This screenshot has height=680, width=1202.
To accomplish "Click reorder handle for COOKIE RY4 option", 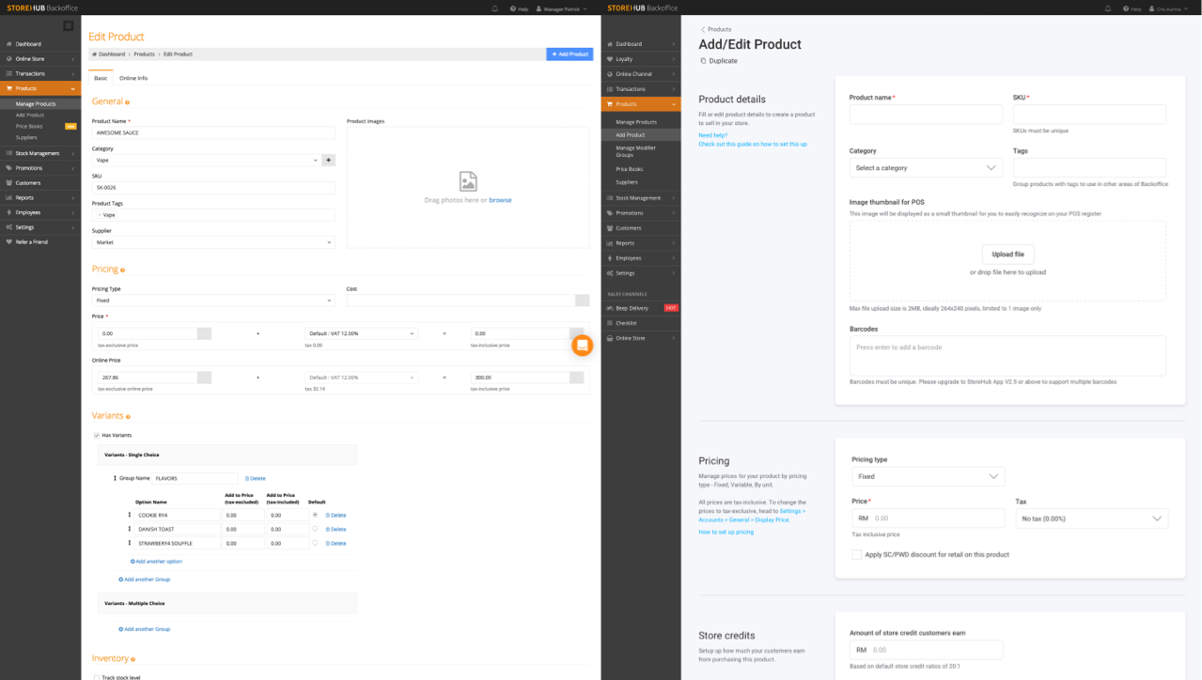I will point(130,515).
